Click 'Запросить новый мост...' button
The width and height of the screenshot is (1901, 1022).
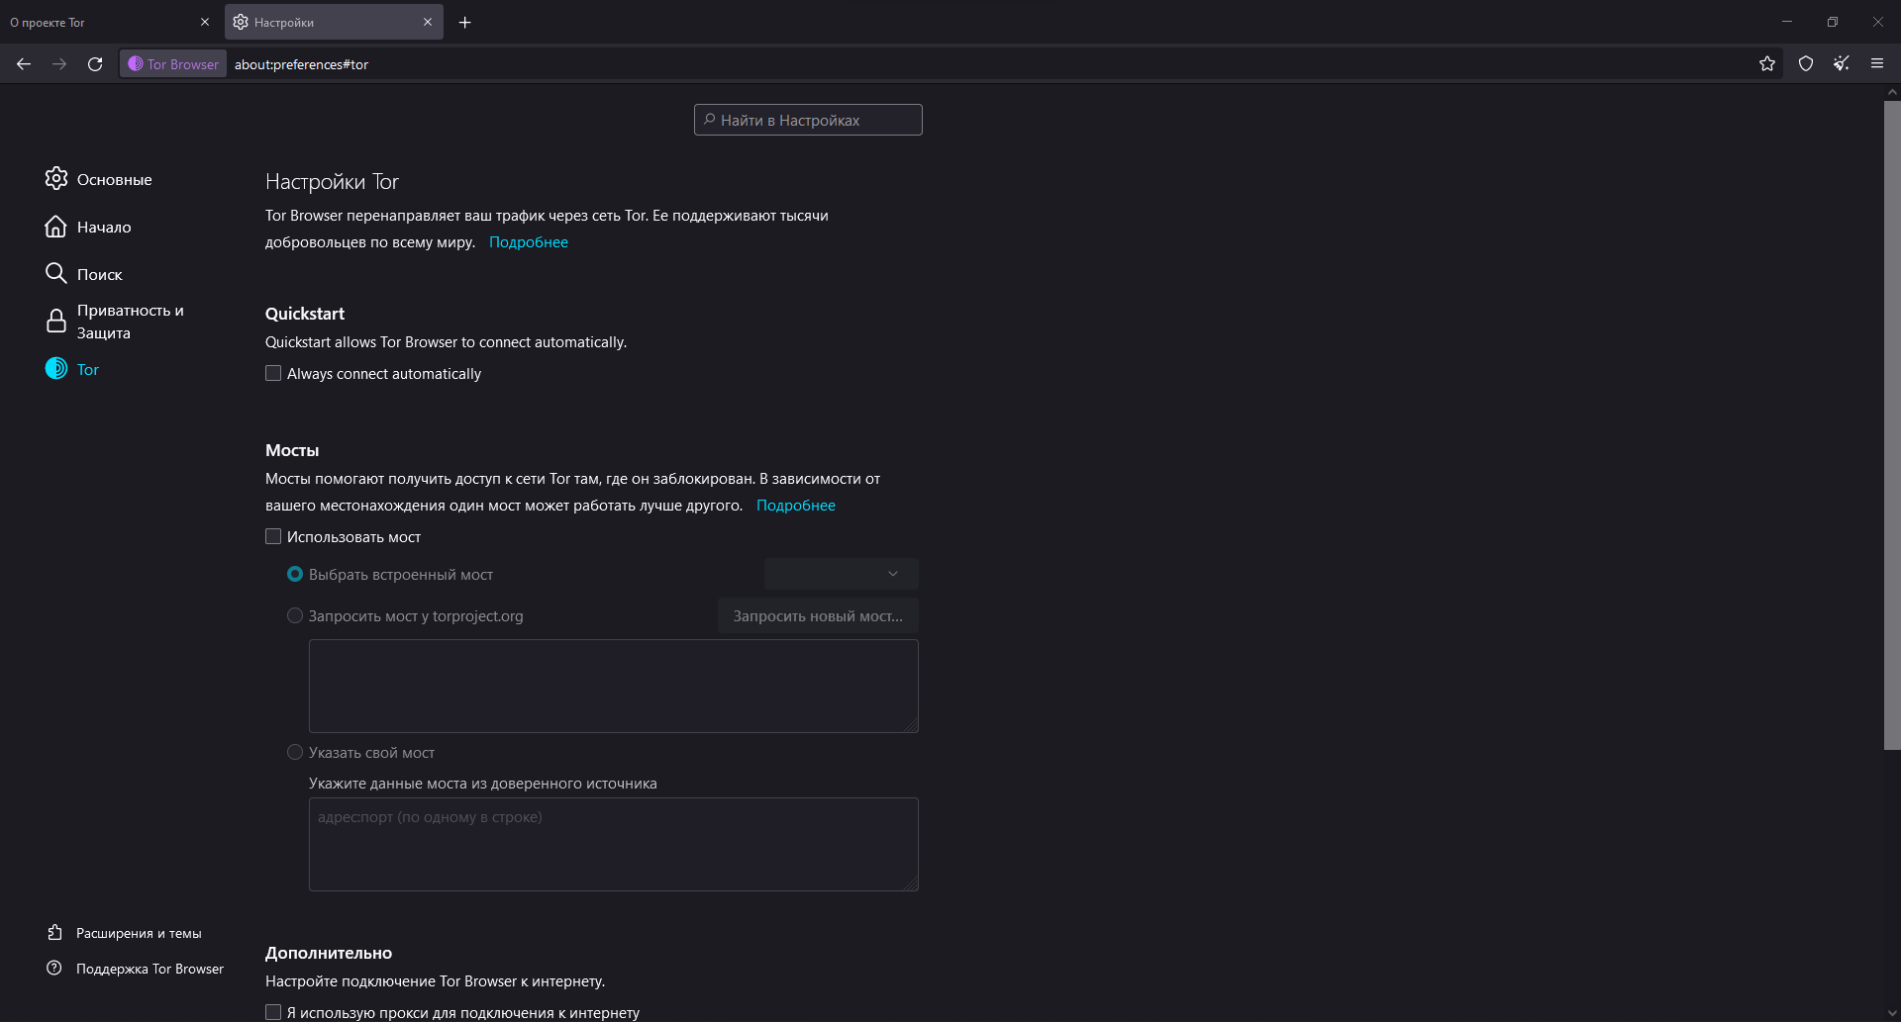(818, 615)
